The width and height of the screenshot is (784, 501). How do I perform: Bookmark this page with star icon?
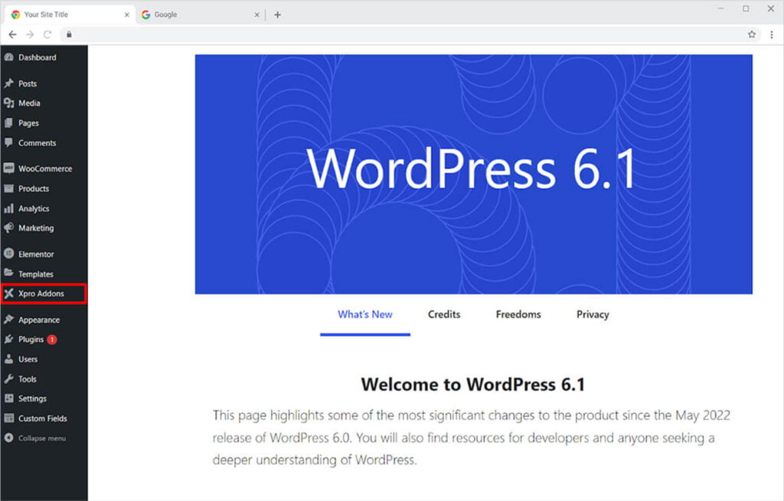pos(752,34)
